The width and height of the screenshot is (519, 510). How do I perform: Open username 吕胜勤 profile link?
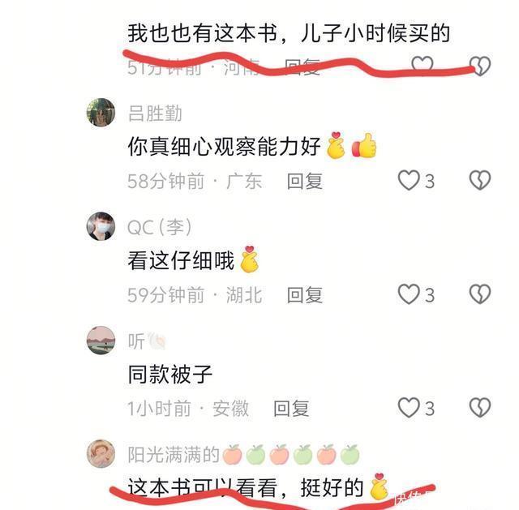[155, 114]
